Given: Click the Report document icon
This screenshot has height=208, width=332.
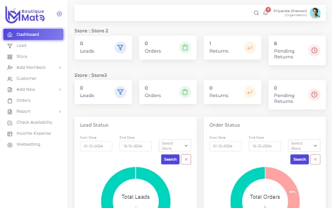Looking at the screenshot, I should tap(10, 112).
